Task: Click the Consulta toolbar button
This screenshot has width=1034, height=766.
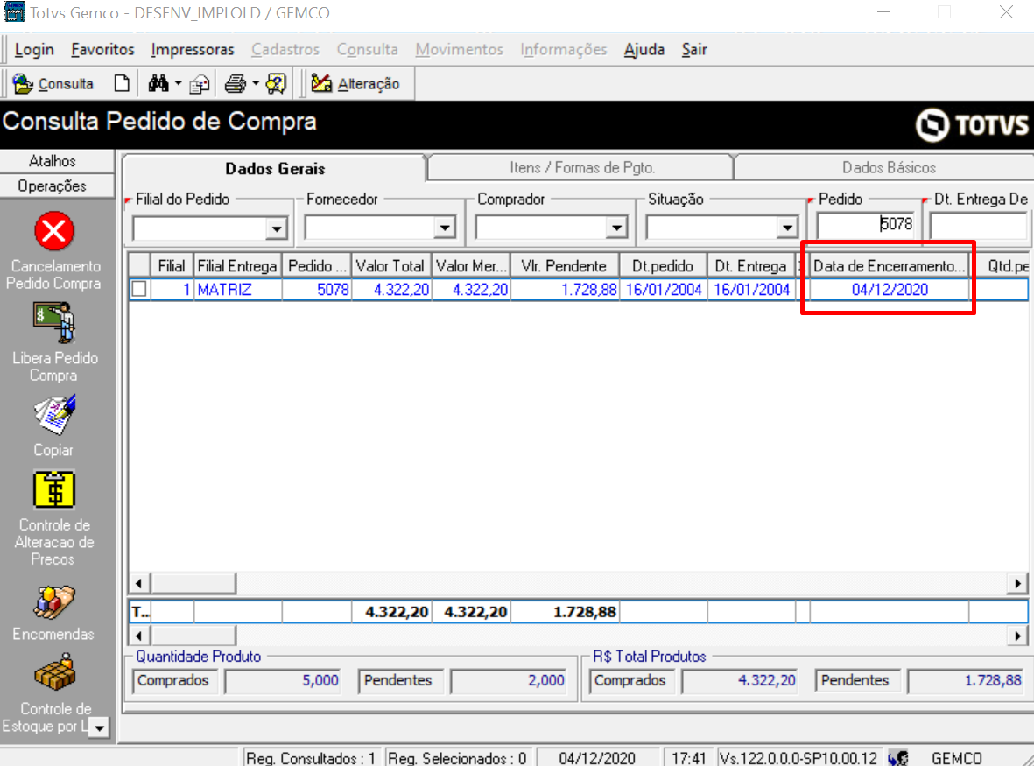Action: (53, 84)
